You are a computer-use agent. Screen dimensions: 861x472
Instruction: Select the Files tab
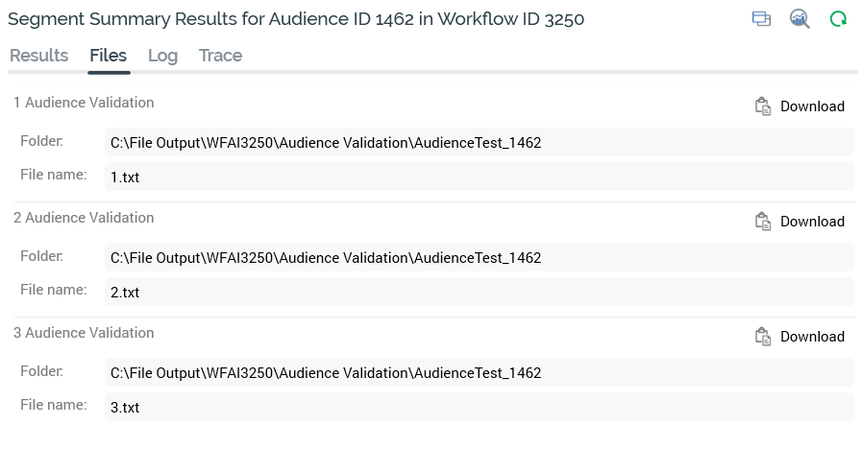pyautogui.click(x=108, y=56)
